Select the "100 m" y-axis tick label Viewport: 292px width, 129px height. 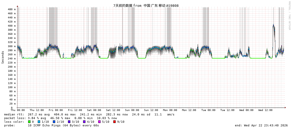click(x=11, y=87)
